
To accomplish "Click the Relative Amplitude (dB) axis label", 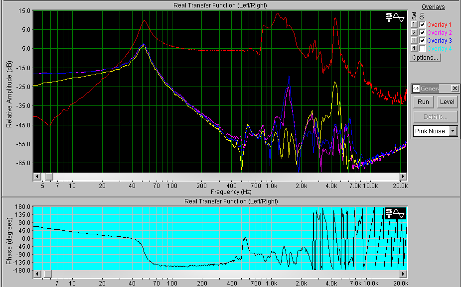I will click(x=9, y=94).
